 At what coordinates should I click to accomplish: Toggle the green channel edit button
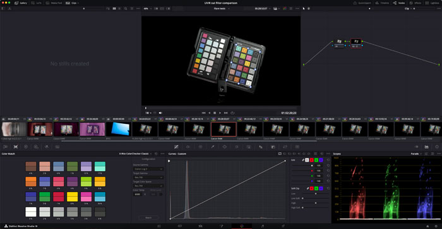click(x=316, y=160)
